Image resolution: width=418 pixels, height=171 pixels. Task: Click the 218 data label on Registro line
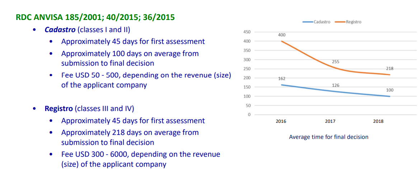[x=390, y=69]
